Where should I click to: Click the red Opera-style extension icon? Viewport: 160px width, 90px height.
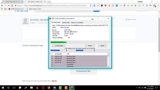[154, 5]
